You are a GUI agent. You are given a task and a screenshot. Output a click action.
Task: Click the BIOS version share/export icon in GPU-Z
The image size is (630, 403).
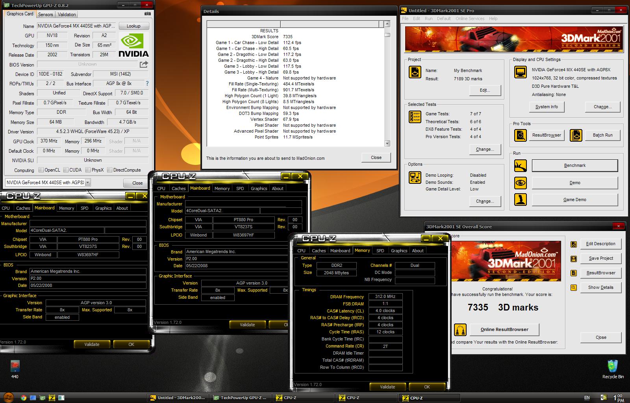pyautogui.click(x=144, y=64)
